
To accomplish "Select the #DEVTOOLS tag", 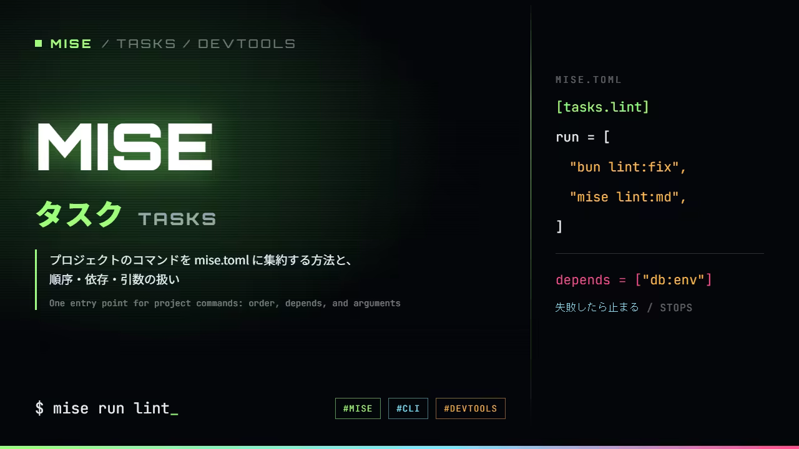I will pos(471,408).
